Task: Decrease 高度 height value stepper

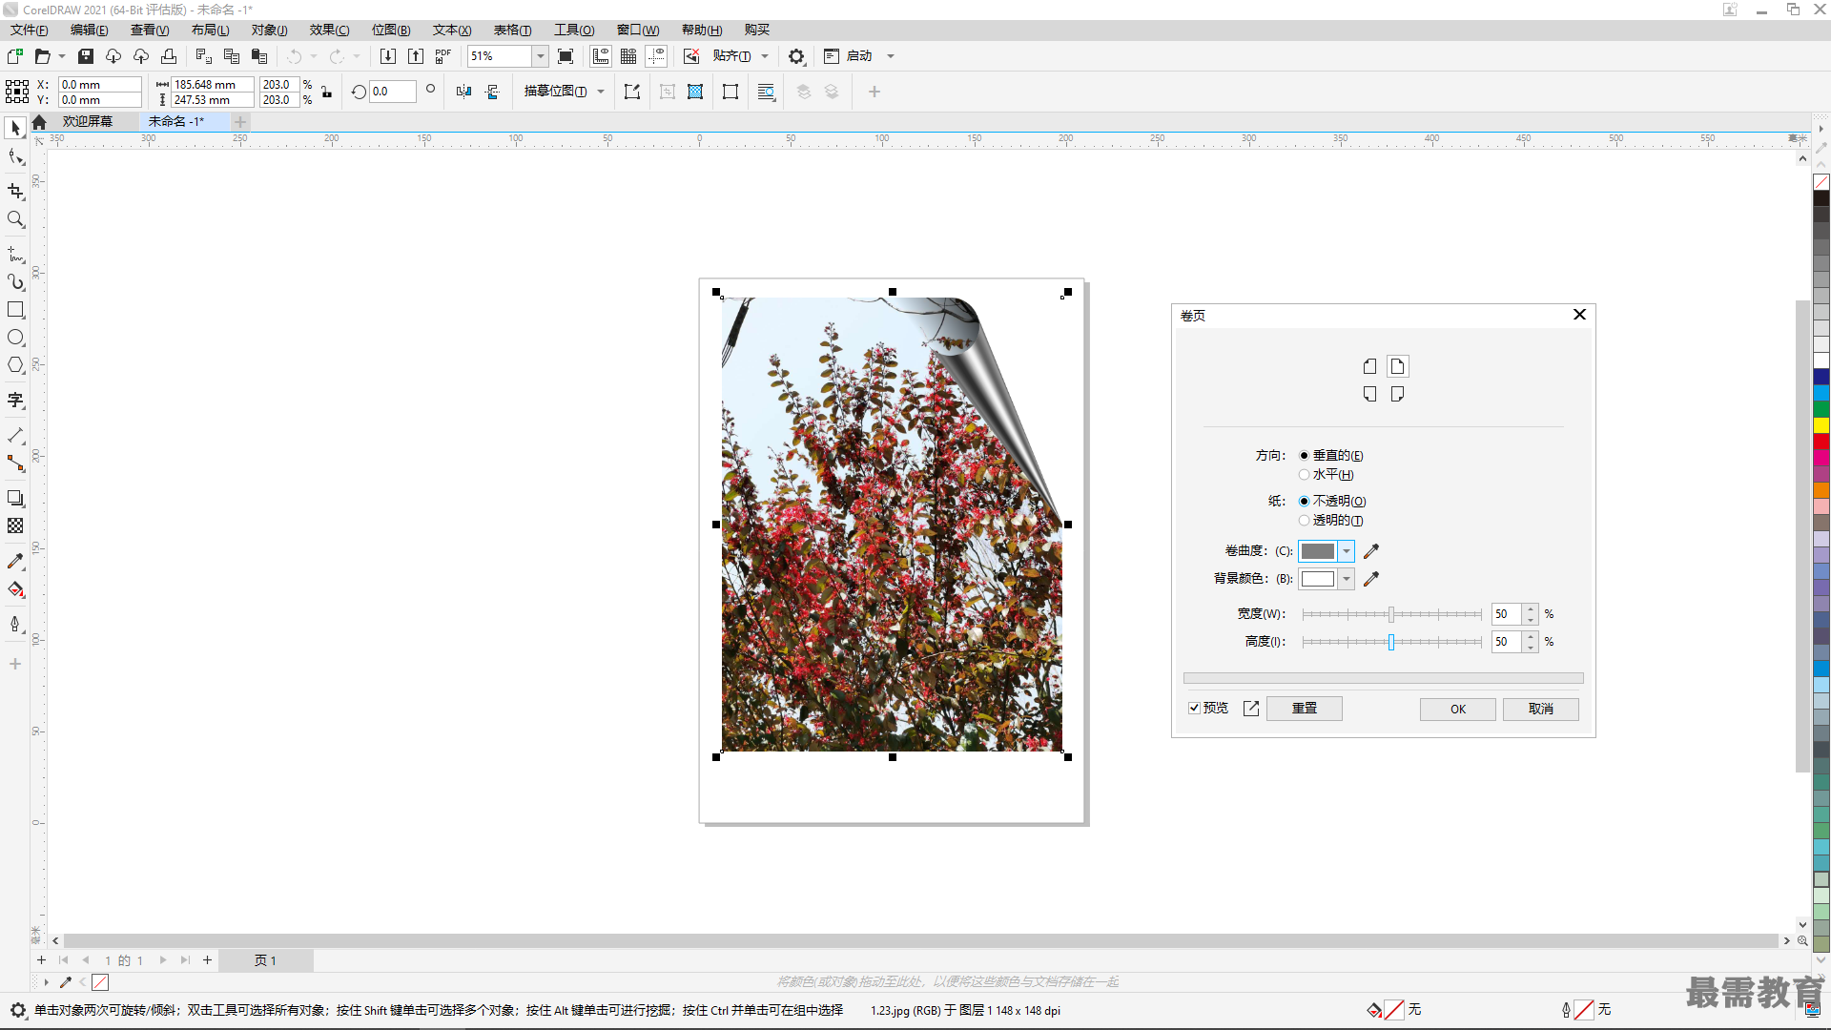Action: [1531, 647]
